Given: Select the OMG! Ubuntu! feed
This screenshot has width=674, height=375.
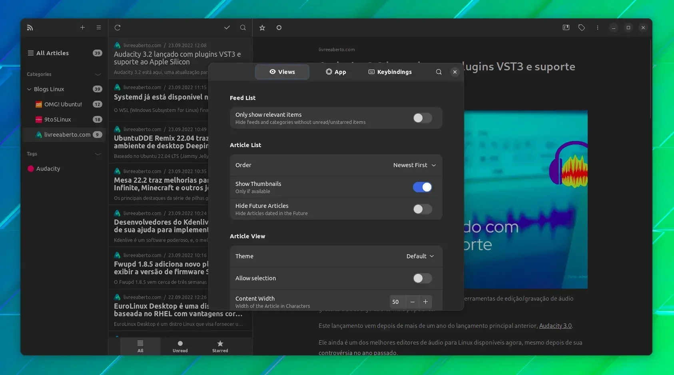Looking at the screenshot, I should pos(64,104).
